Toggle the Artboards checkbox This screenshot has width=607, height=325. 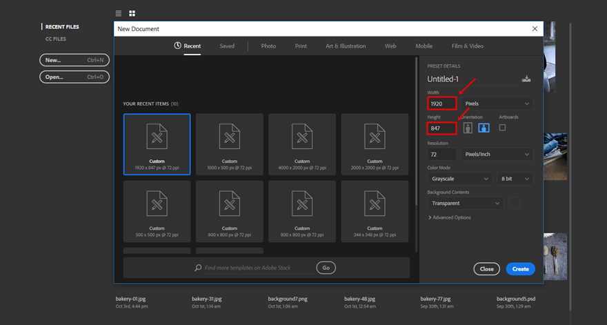(x=502, y=128)
